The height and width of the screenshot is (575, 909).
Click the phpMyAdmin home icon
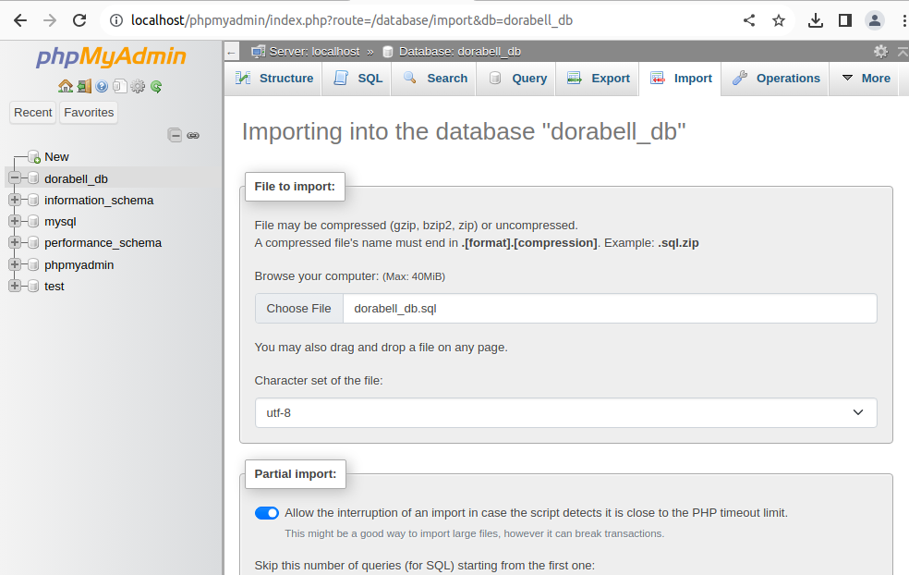click(x=65, y=86)
